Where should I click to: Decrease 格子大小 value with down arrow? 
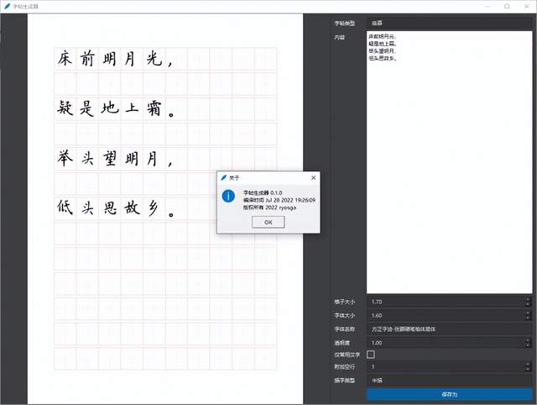coord(528,304)
